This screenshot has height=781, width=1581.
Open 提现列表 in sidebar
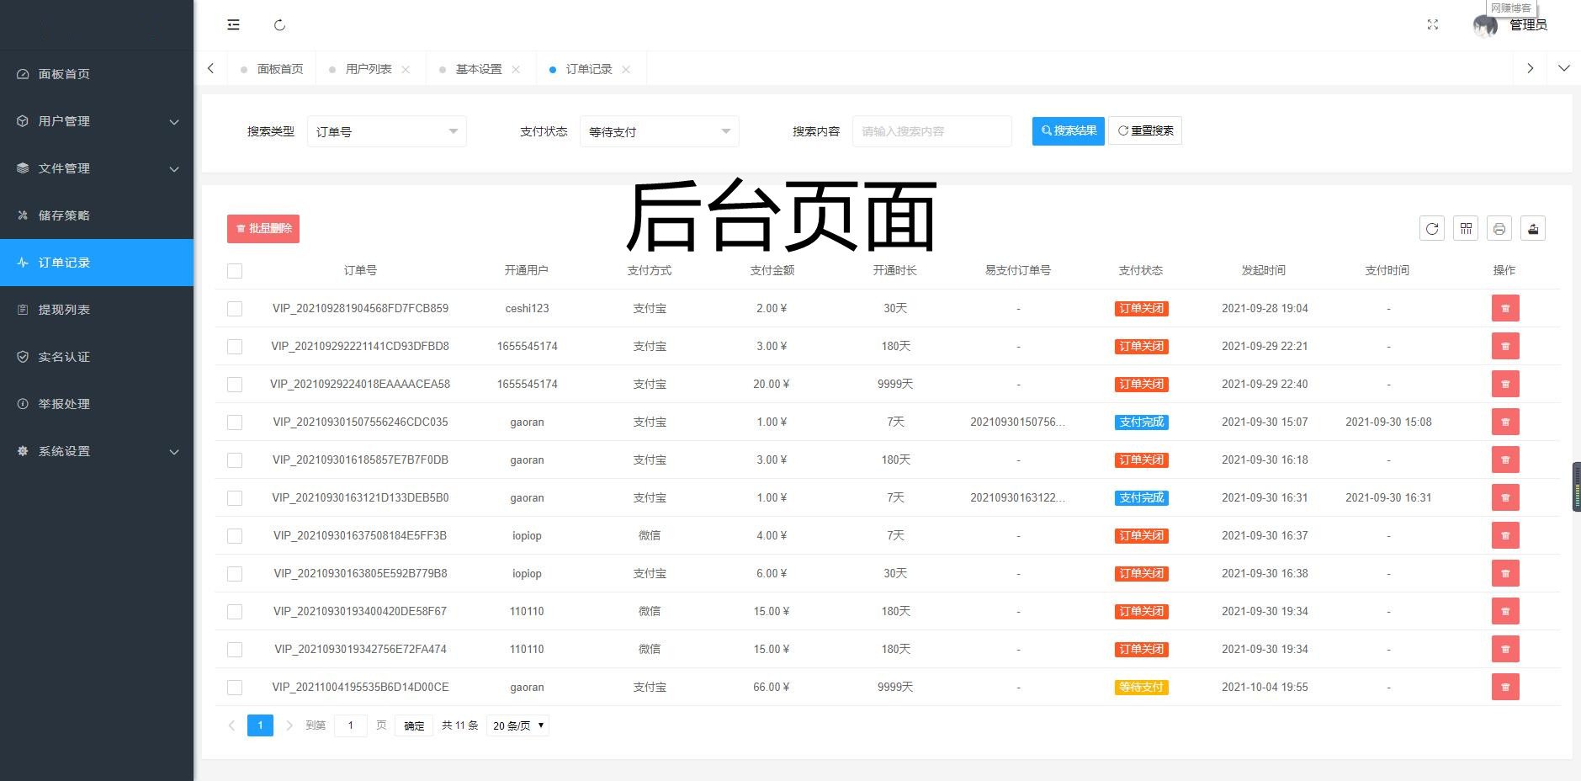(x=97, y=310)
